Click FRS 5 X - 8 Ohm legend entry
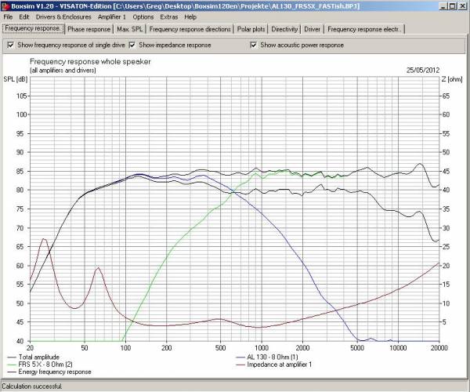Viewport: 470px width, 392px height. coord(40,365)
